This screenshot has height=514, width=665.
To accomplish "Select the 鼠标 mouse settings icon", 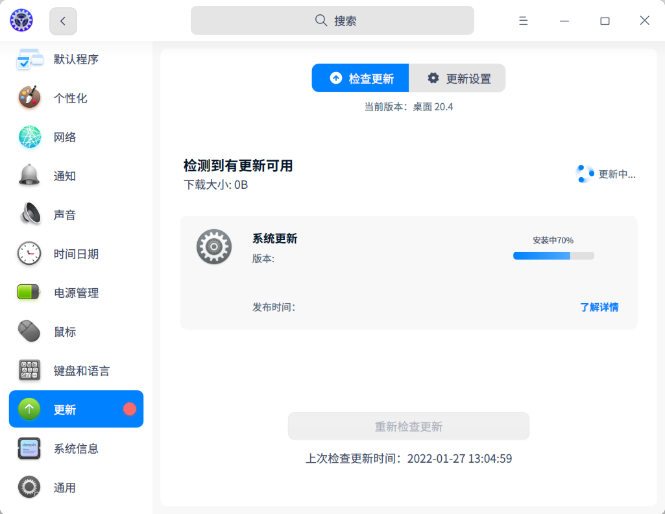I will pyautogui.click(x=29, y=332).
